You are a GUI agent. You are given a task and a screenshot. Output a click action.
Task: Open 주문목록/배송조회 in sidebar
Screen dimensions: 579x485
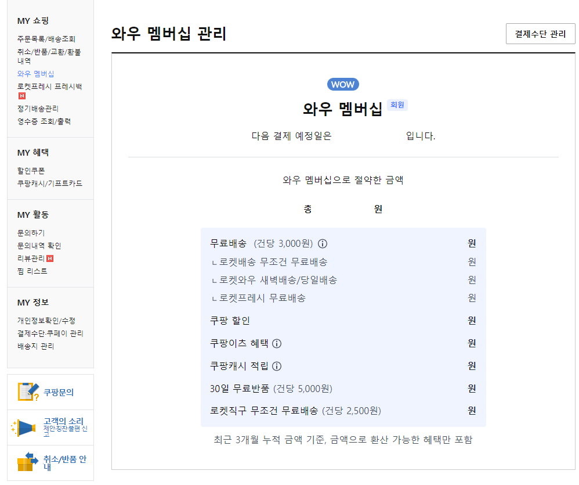pos(46,39)
